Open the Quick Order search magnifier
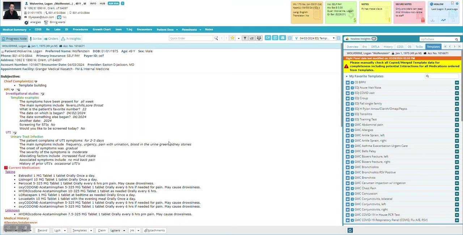The width and height of the screenshot is (463, 235). [x=216, y=38]
